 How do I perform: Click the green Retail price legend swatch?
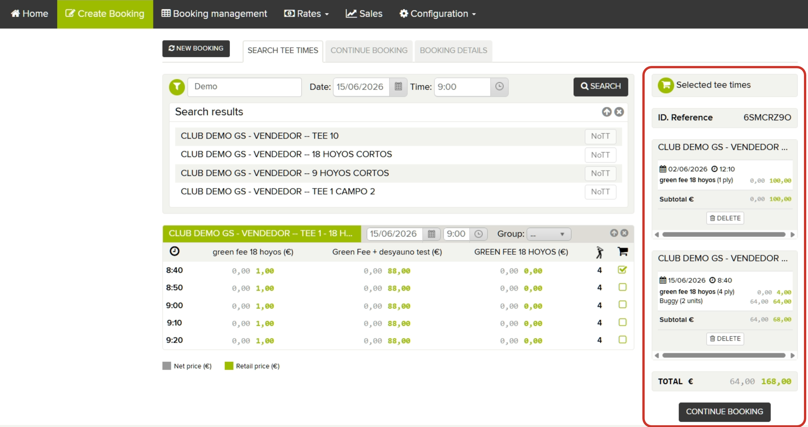point(229,366)
